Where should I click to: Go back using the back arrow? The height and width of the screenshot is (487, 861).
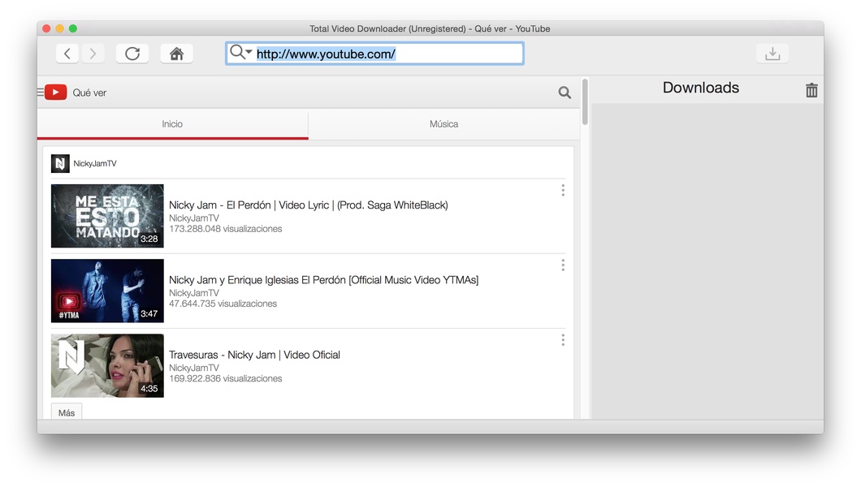tap(67, 54)
